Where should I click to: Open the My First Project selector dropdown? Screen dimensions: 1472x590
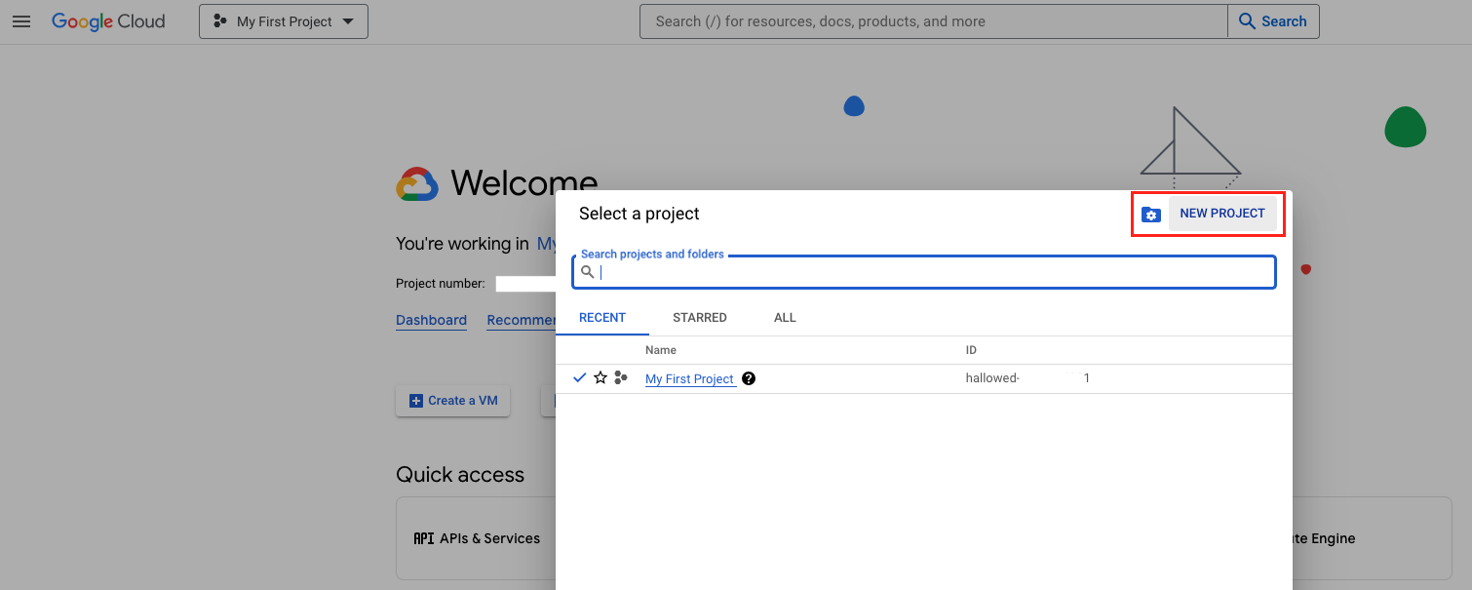click(x=284, y=21)
